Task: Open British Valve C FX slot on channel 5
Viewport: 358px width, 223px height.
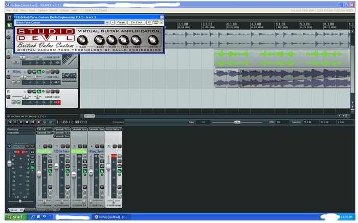Action: [114, 129]
